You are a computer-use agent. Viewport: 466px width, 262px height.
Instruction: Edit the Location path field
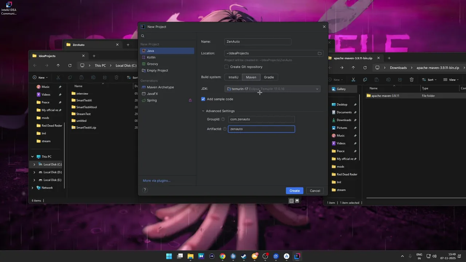[270, 53]
